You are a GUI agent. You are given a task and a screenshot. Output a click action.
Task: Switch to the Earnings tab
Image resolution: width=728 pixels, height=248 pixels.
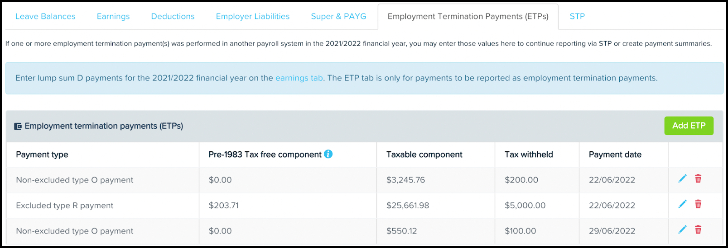tap(113, 16)
